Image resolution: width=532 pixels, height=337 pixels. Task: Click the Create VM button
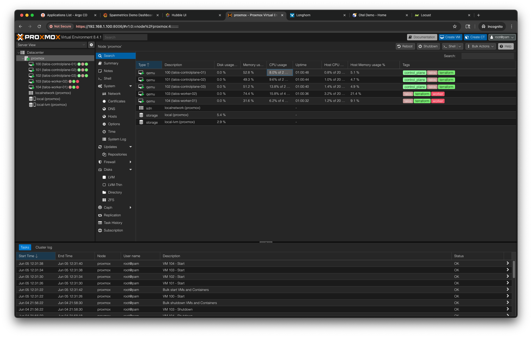[450, 37]
